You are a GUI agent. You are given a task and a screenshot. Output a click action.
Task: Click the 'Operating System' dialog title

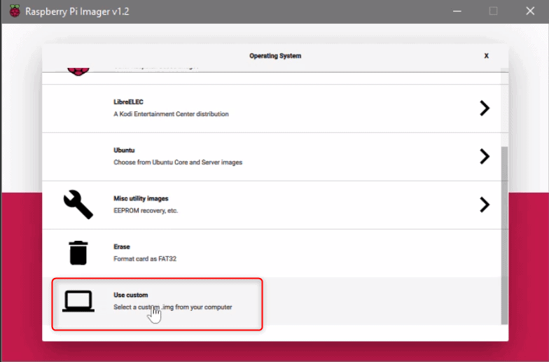[275, 56]
